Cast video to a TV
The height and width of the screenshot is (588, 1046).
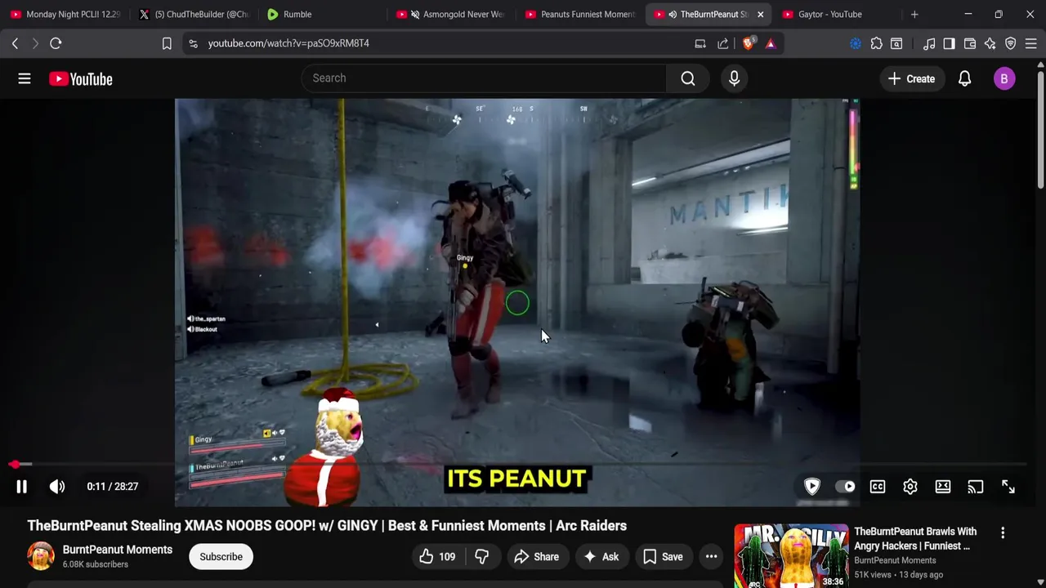[x=976, y=487]
